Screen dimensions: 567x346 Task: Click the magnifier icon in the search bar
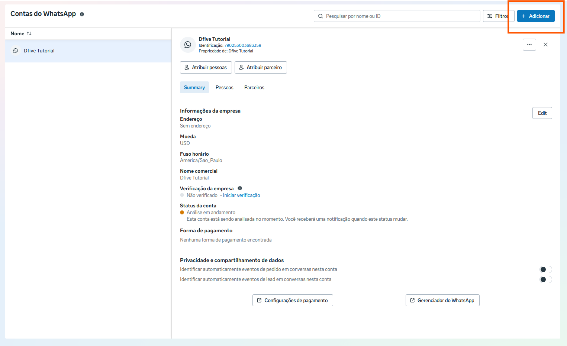(320, 16)
